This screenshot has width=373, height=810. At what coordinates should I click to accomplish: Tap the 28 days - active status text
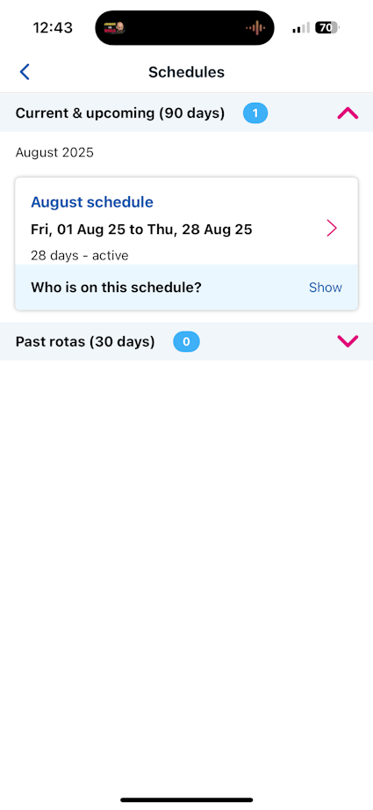tap(80, 255)
